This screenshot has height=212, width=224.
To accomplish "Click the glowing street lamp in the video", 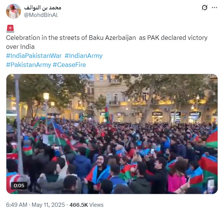I will pos(46,96).
